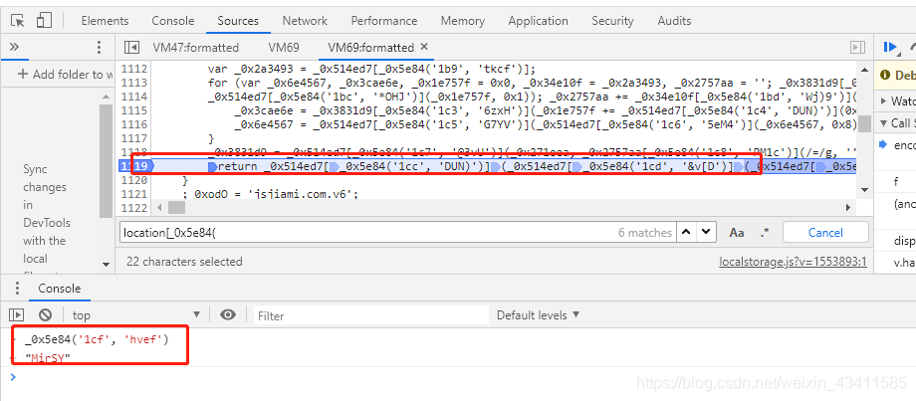The image size is (916, 401).
Task: Open the Default levels dropdown
Action: [538, 315]
